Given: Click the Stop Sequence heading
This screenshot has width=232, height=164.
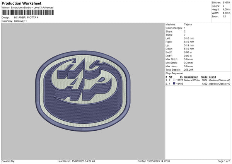Looking at the screenshot, I should [x=174, y=73].
